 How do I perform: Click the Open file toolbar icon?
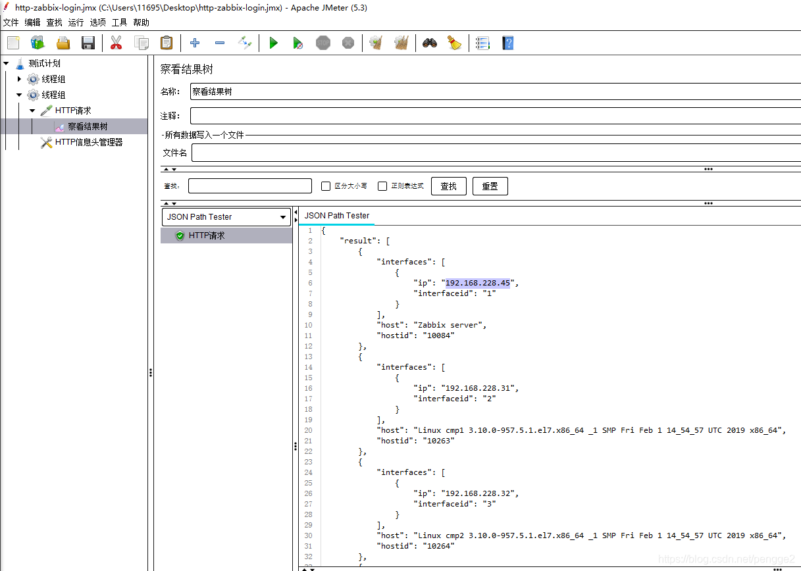(63, 43)
